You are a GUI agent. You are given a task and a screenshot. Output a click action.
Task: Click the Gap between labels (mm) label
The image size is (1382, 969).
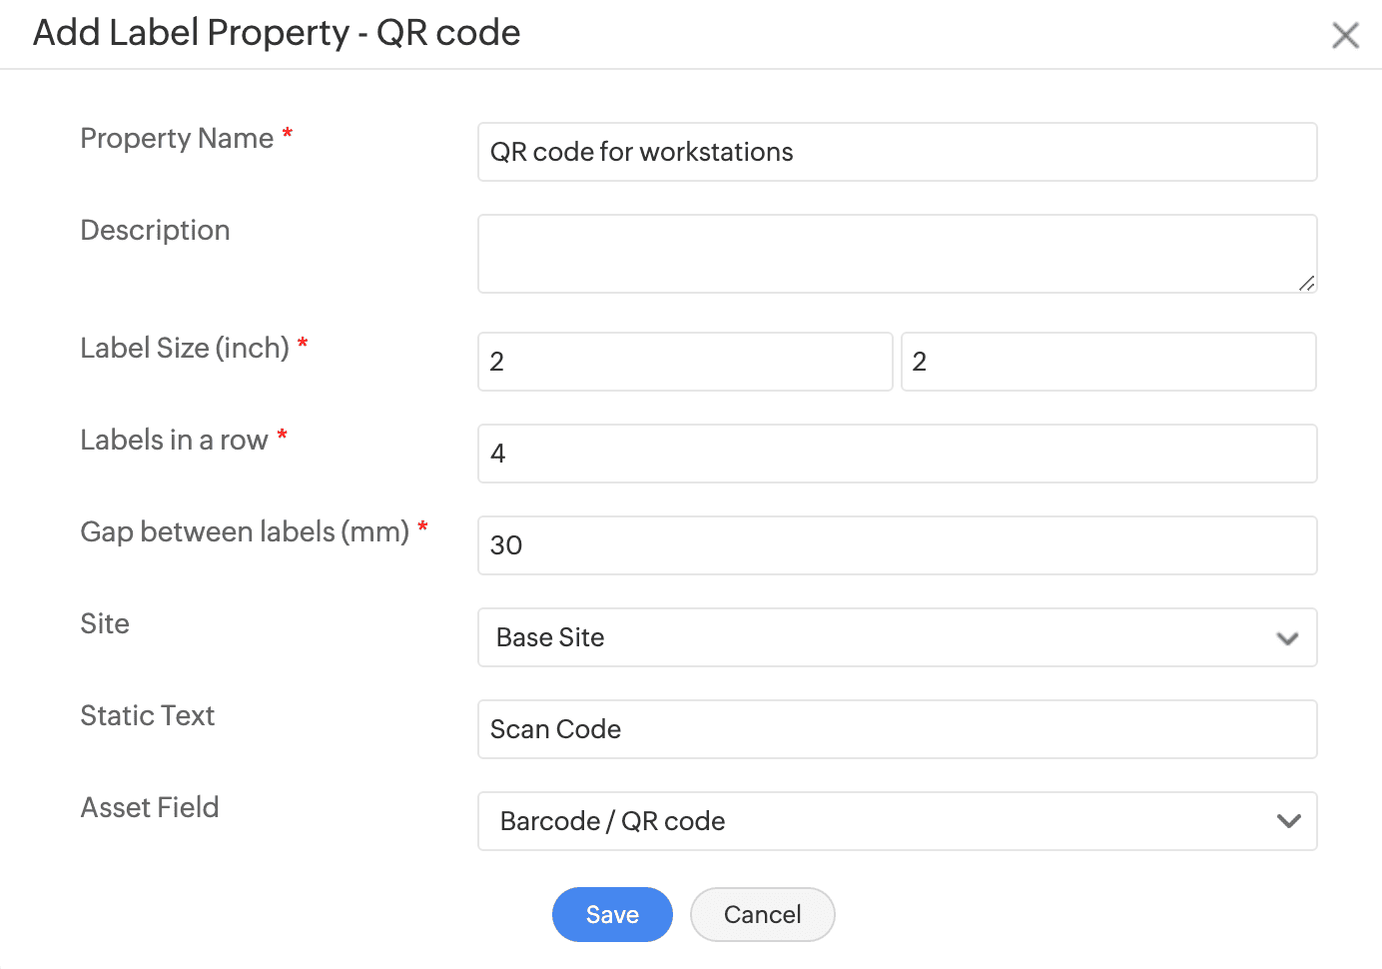tap(245, 531)
